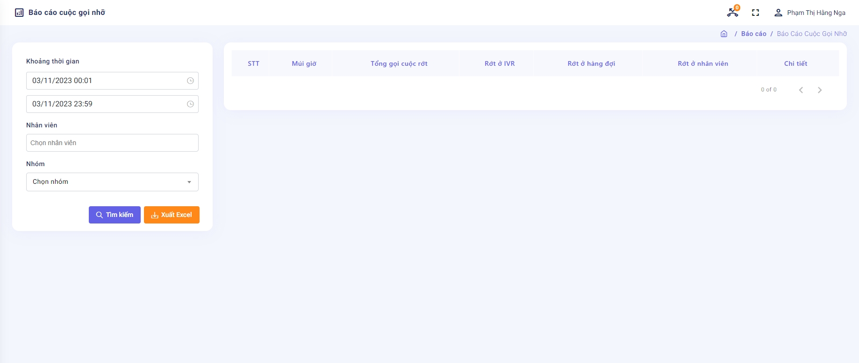Toggle fullscreen mode icon
This screenshot has height=363, width=859.
pyautogui.click(x=755, y=13)
